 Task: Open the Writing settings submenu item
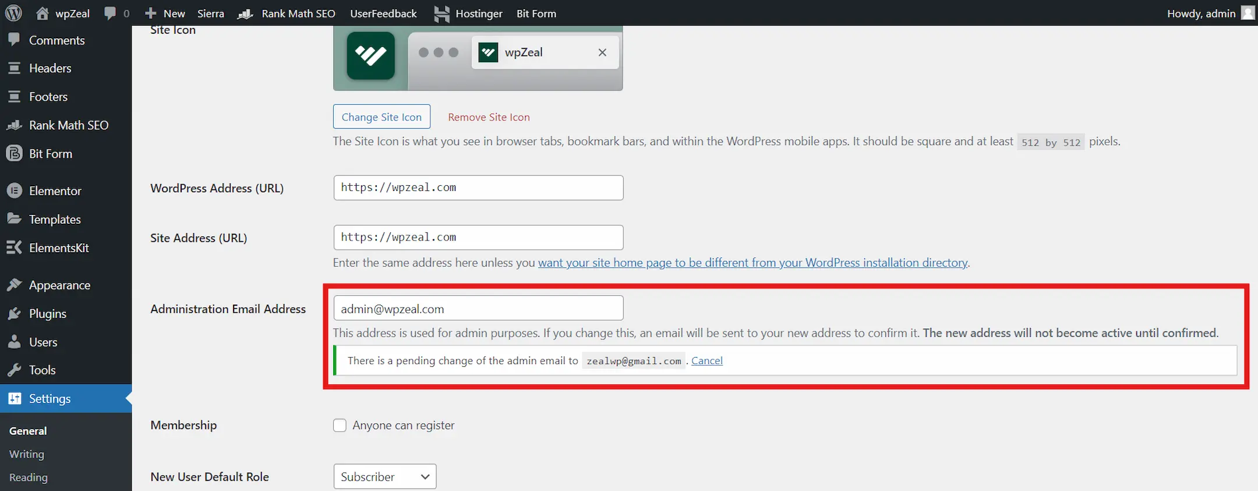click(27, 454)
